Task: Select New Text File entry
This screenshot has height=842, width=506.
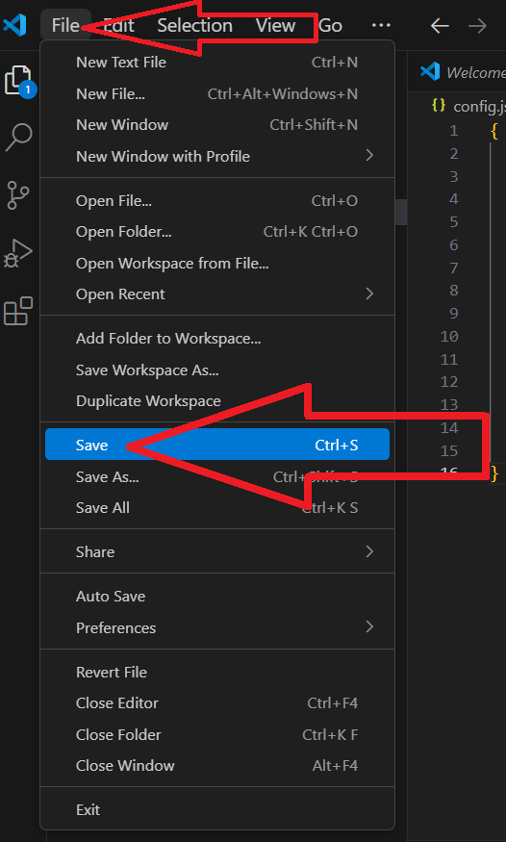Action: click(217, 63)
